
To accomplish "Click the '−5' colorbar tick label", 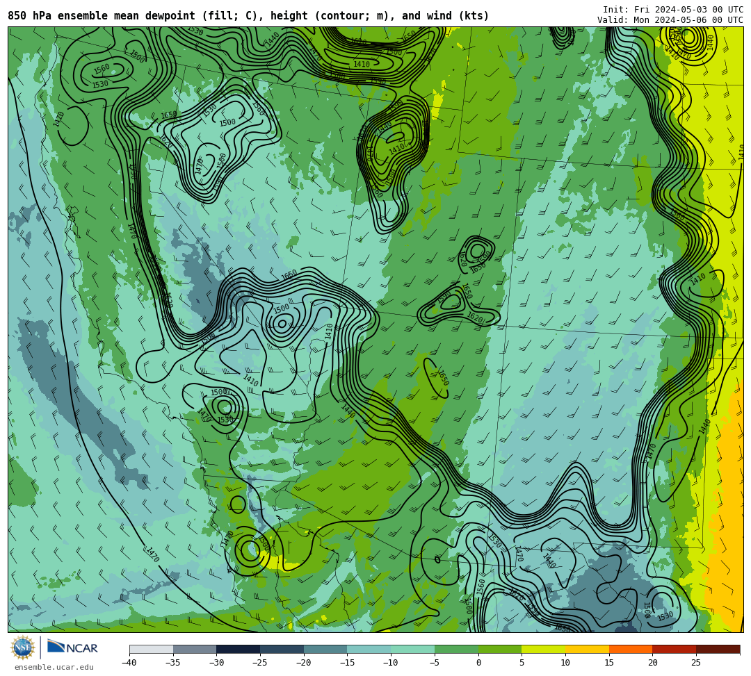I will (x=435, y=663).
